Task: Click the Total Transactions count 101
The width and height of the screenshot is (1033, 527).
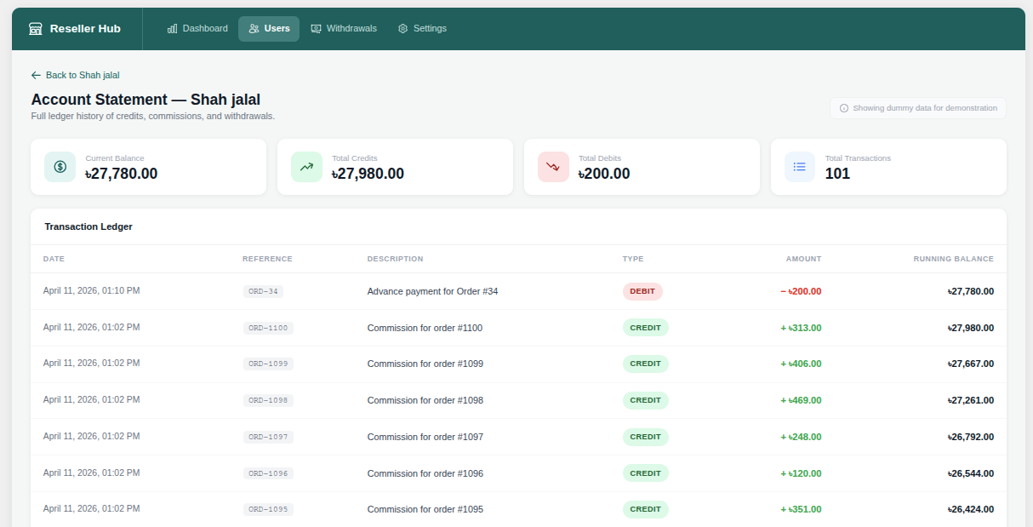Action: click(x=837, y=174)
